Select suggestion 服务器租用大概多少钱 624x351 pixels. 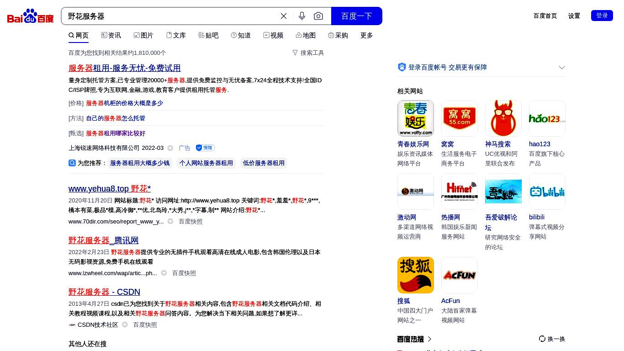[140, 163]
